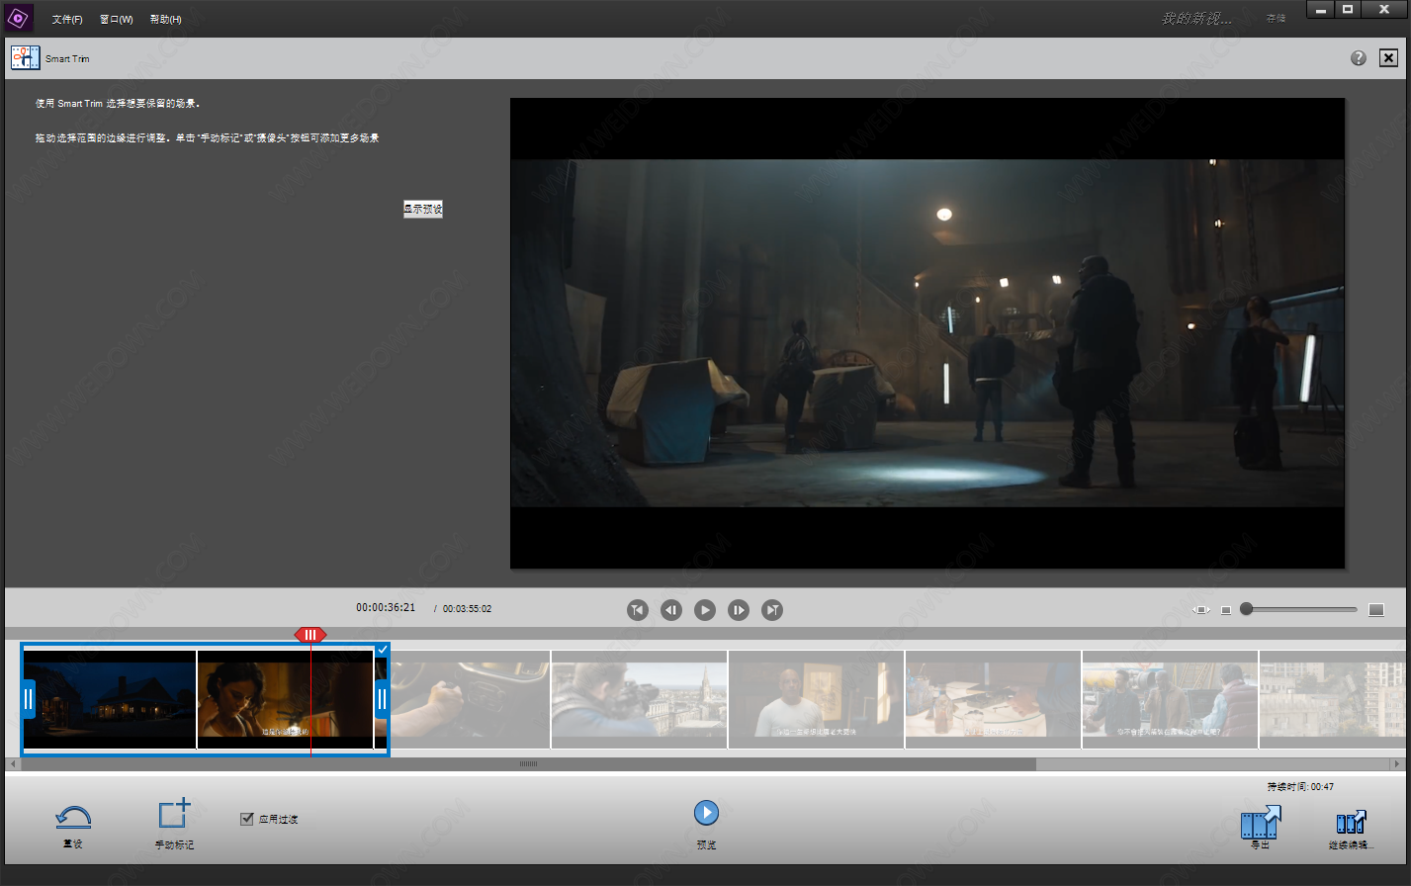Click the 重设 reset arrow icon

pos(73,818)
